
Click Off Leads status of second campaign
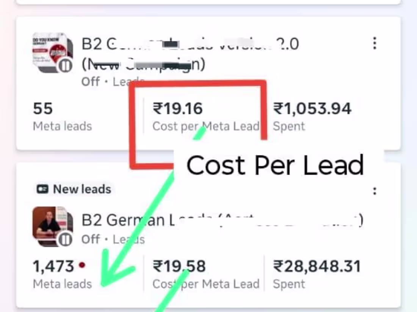(x=113, y=239)
